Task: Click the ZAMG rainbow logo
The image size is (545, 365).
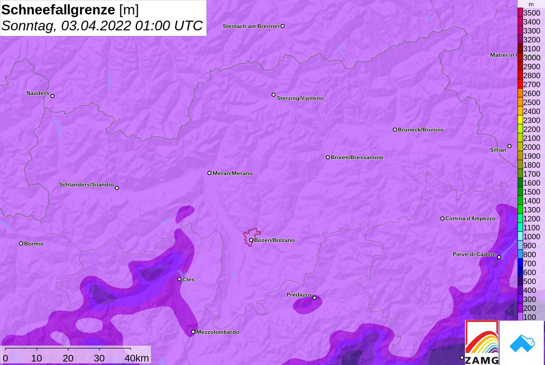Action: click(x=482, y=342)
